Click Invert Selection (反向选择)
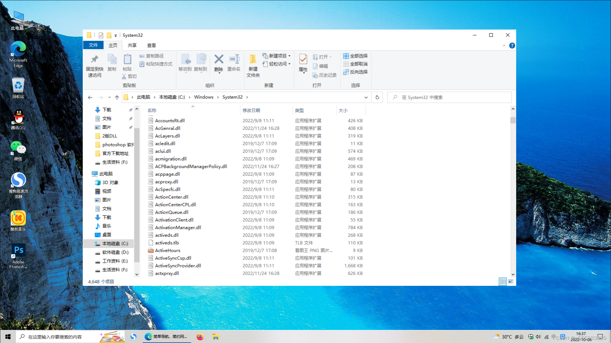The height and width of the screenshot is (343, 611). [355, 72]
